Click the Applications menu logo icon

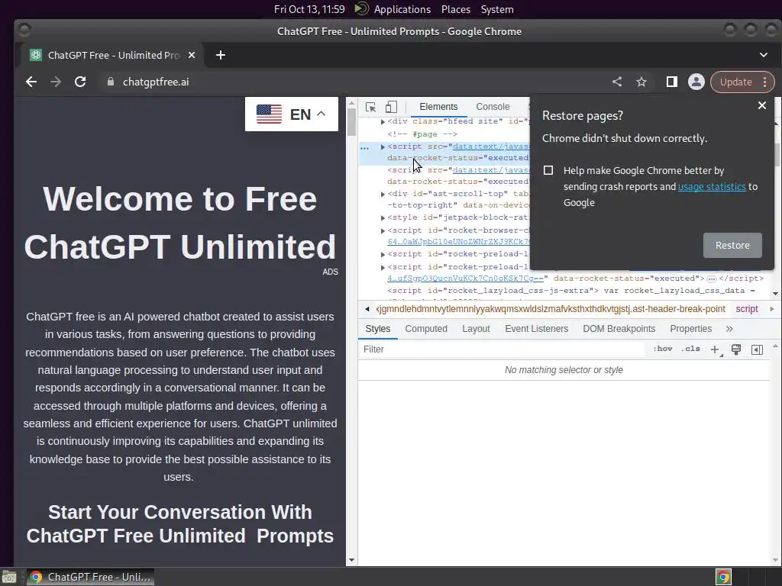point(361,9)
